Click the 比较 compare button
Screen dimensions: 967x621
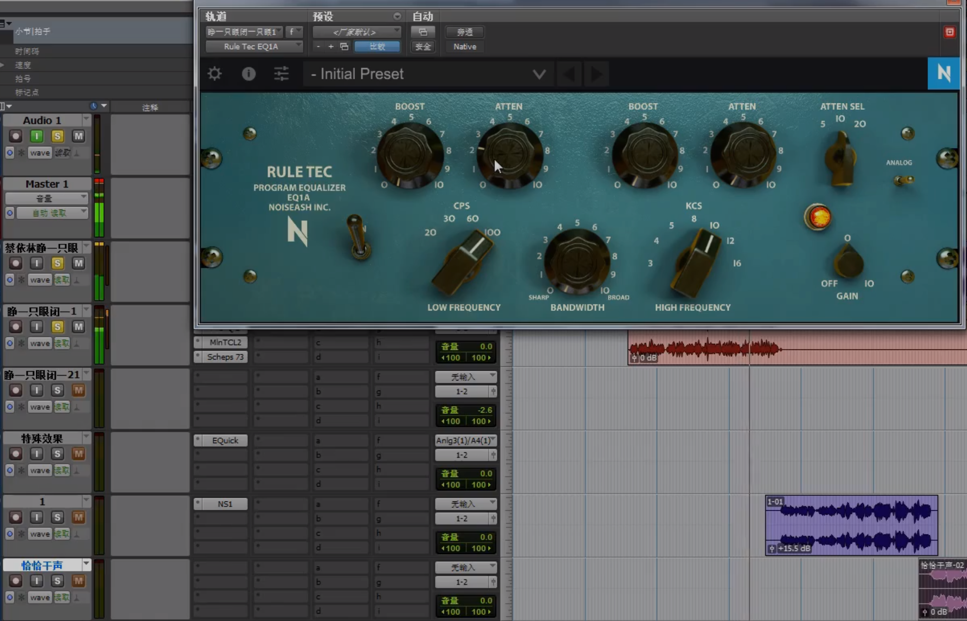[x=377, y=46]
